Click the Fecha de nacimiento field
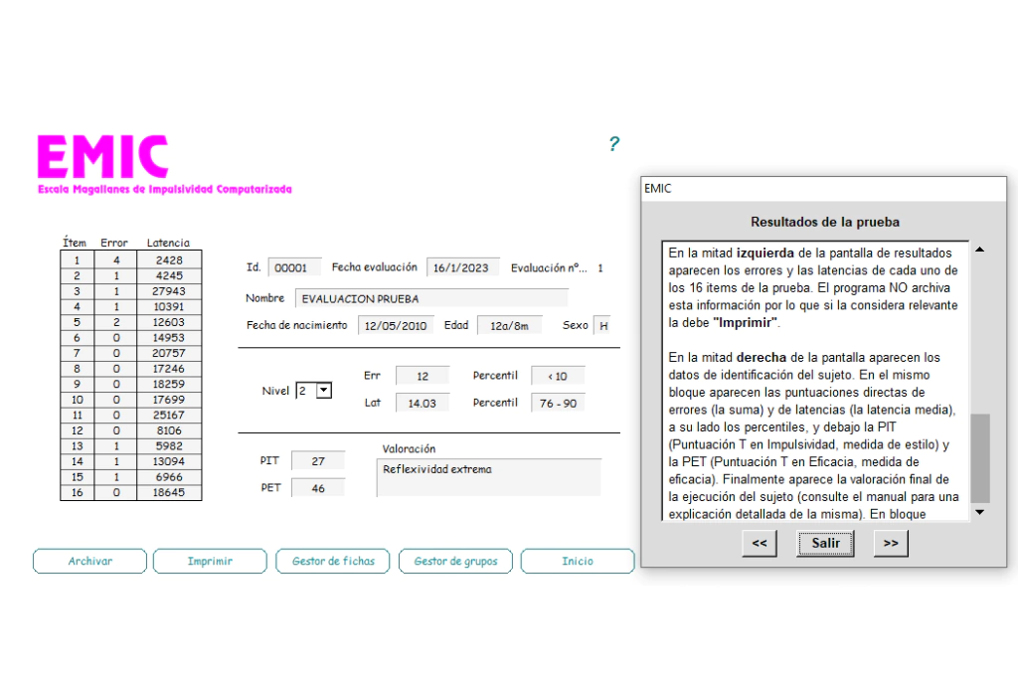1018x681 pixels. [396, 326]
